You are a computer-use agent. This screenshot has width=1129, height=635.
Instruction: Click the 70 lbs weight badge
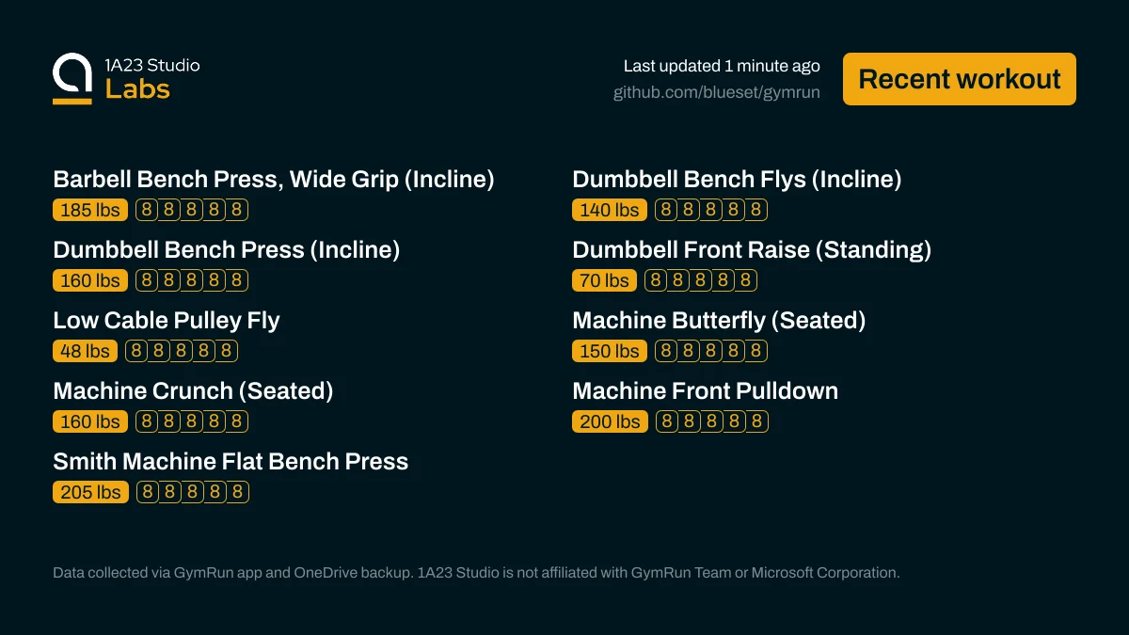pyautogui.click(x=604, y=280)
